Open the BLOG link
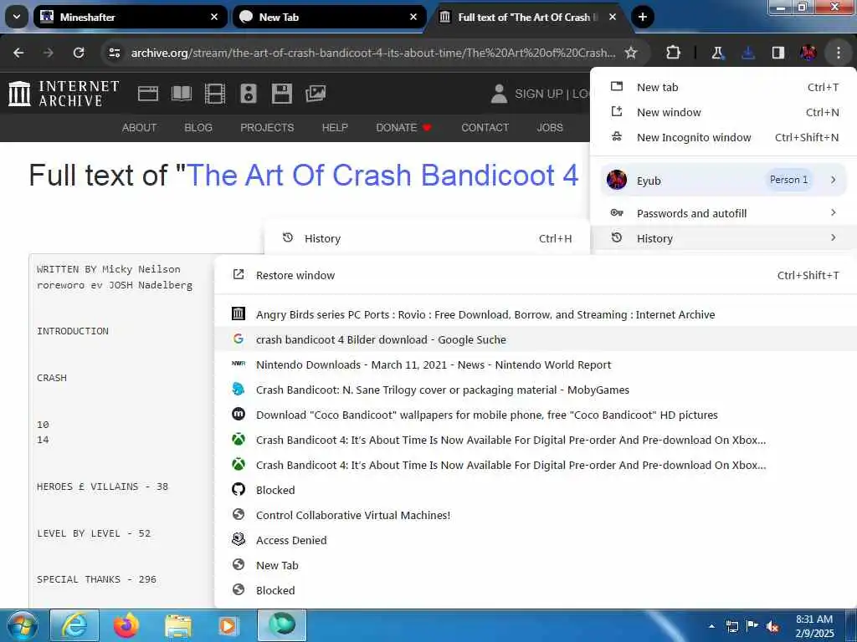Screen dimensions: 857x642 [198, 128]
